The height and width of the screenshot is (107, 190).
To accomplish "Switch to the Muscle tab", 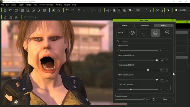I will 125,26.
